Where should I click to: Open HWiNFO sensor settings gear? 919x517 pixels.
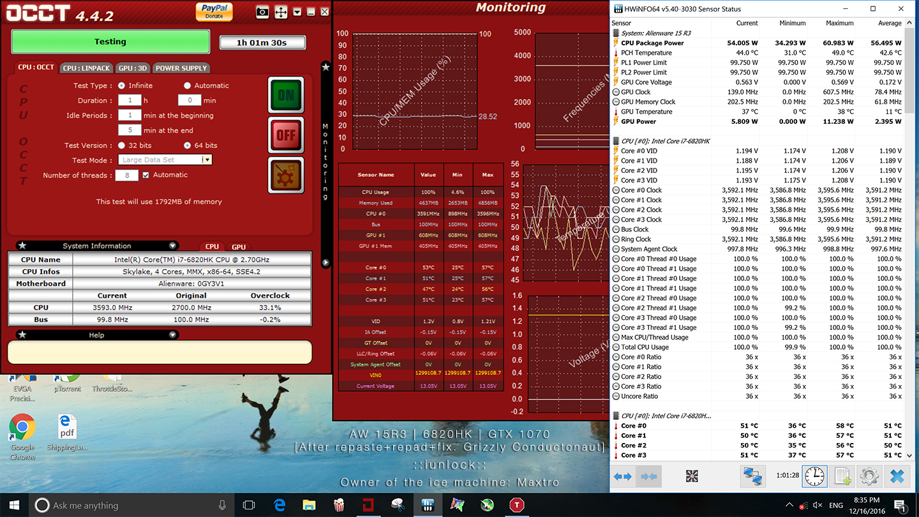click(x=869, y=476)
